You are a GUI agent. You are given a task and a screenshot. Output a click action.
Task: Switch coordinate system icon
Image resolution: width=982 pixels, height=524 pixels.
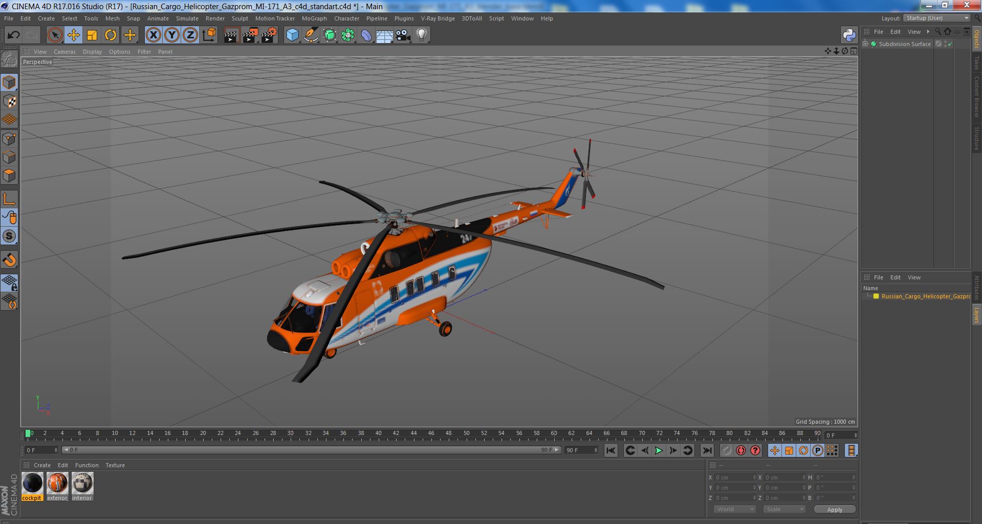coord(209,35)
